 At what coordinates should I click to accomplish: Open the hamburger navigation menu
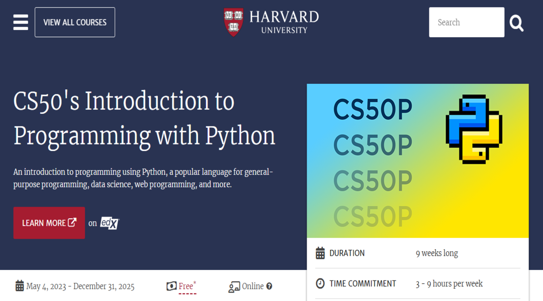21,22
